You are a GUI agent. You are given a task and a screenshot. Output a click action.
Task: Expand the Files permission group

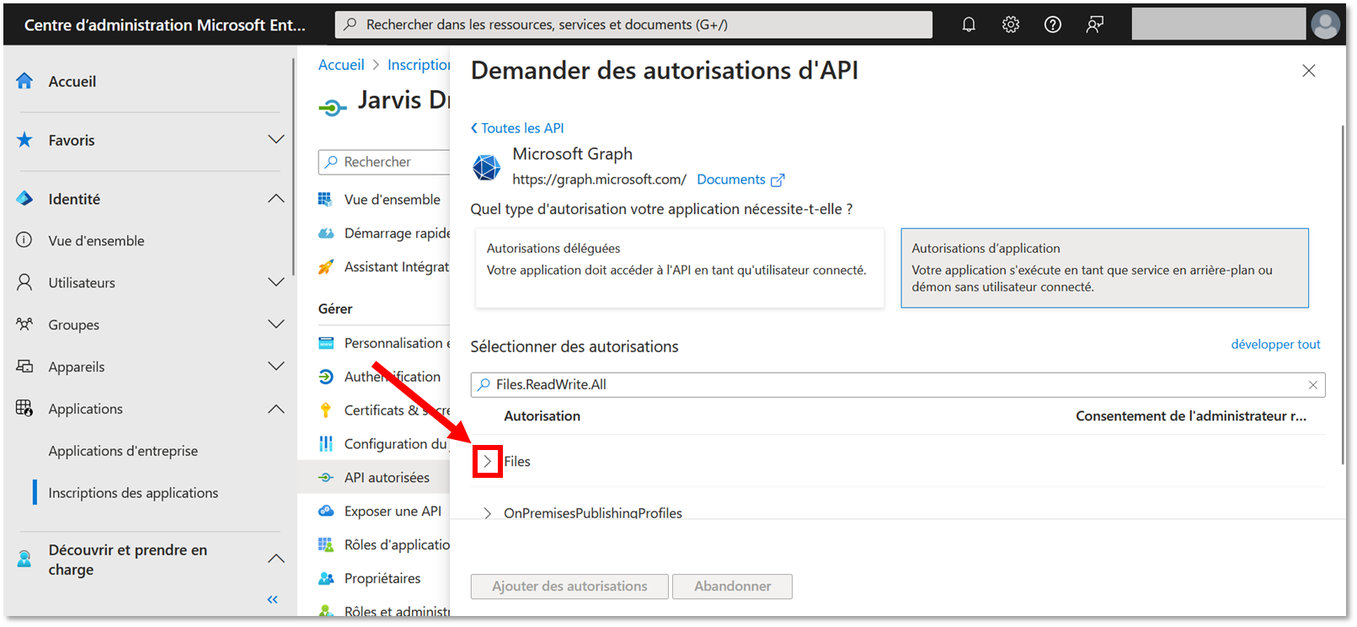pos(487,462)
